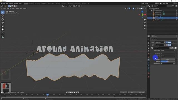This screenshot has width=178, height=100.
Task: Click the pan view hand icon
Action: [145, 23]
